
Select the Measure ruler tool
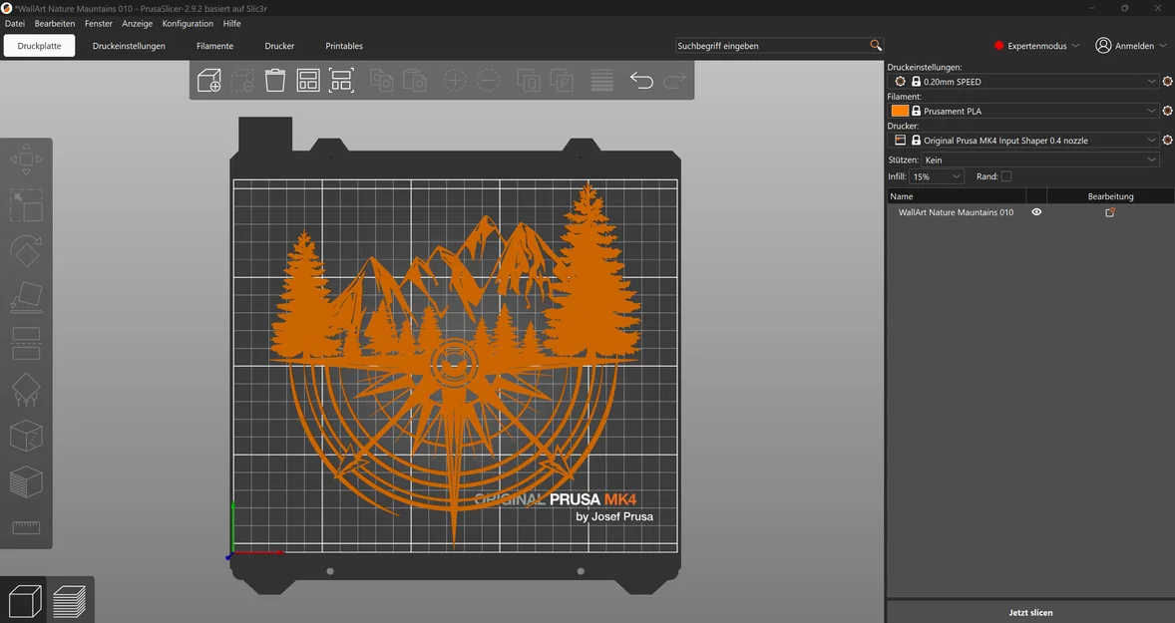coord(26,528)
